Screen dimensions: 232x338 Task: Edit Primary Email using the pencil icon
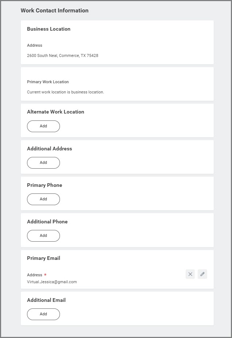click(x=202, y=274)
